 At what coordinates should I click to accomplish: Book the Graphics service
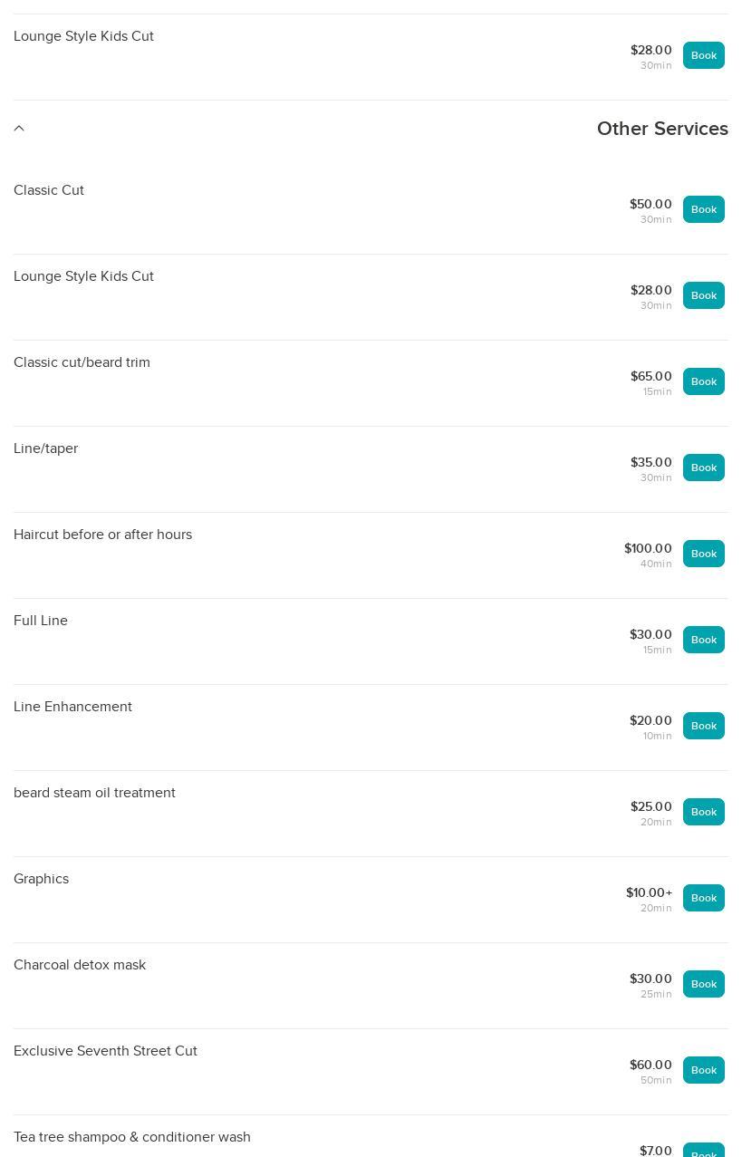point(704,898)
